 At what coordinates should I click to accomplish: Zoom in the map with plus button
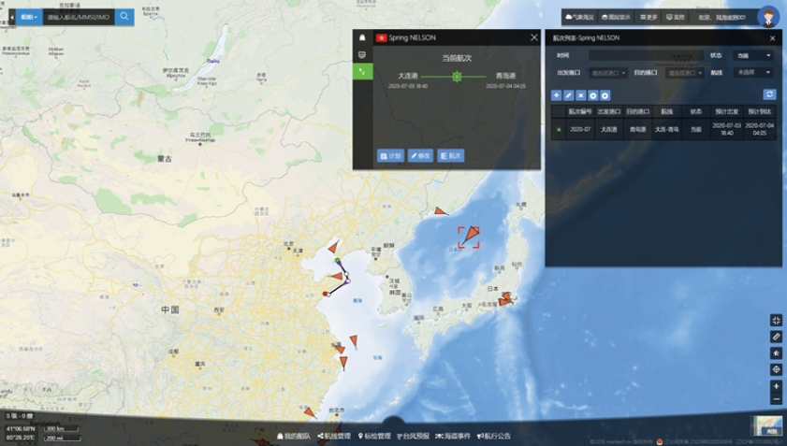(x=776, y=386)
